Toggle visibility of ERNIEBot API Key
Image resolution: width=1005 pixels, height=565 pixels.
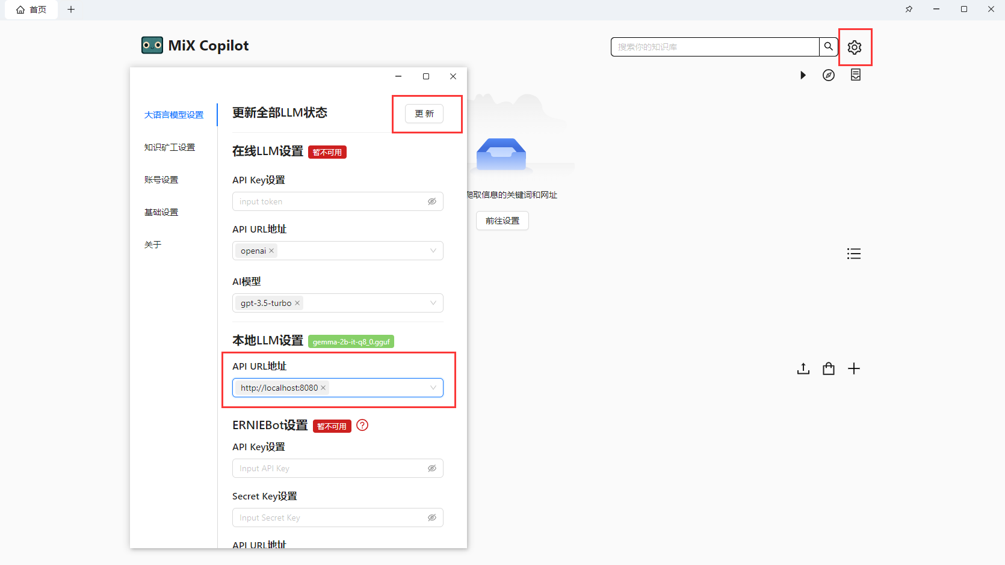point(432,468)
